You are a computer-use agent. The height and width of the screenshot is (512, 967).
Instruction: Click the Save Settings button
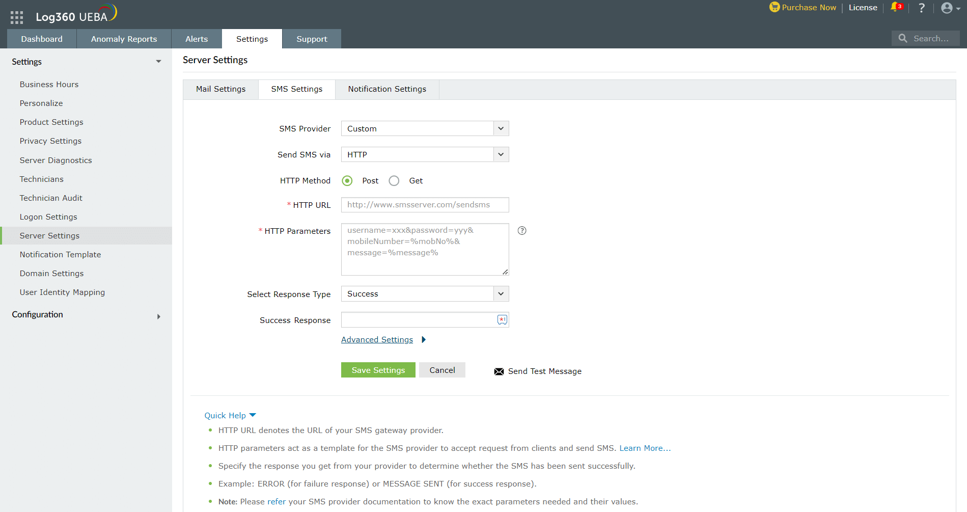[x=378, y=370]
